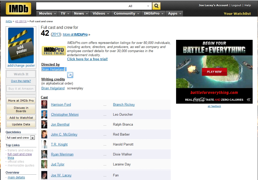Open Ryan Merriman's cast photo
258x180 pixels.
44,154
